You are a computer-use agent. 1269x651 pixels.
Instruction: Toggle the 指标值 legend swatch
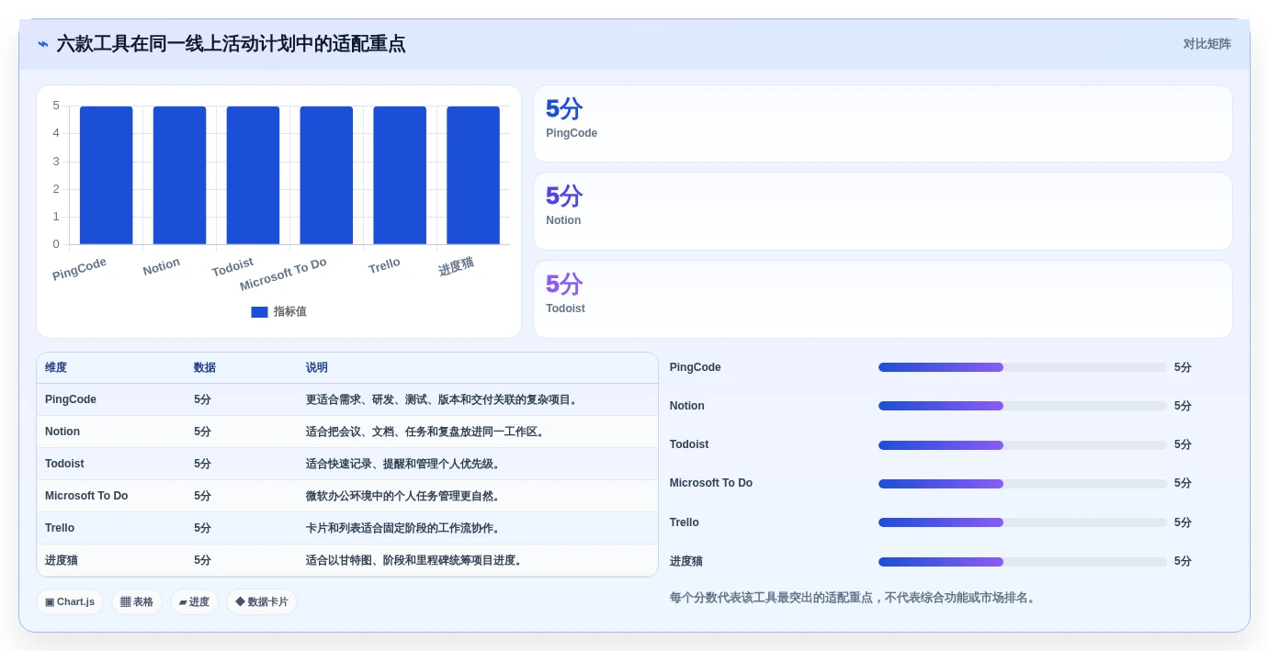tap(259, 312)
